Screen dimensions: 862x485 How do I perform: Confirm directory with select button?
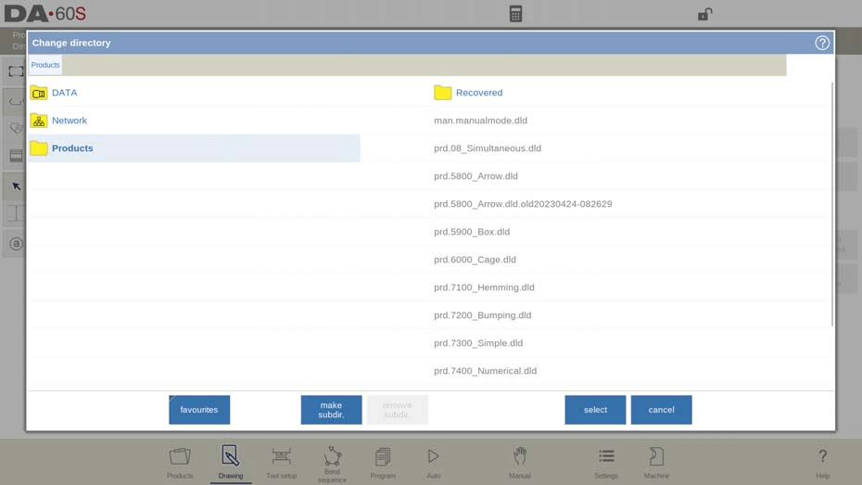(x=595, y=410)
